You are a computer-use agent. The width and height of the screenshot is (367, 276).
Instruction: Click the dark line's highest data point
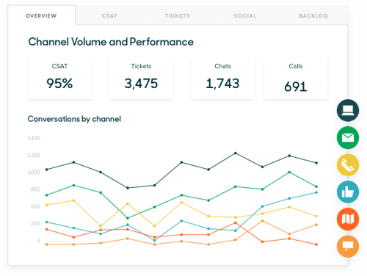236,153
